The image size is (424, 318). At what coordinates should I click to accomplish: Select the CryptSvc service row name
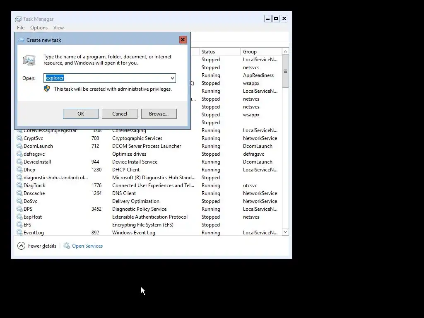coord(33,138)
